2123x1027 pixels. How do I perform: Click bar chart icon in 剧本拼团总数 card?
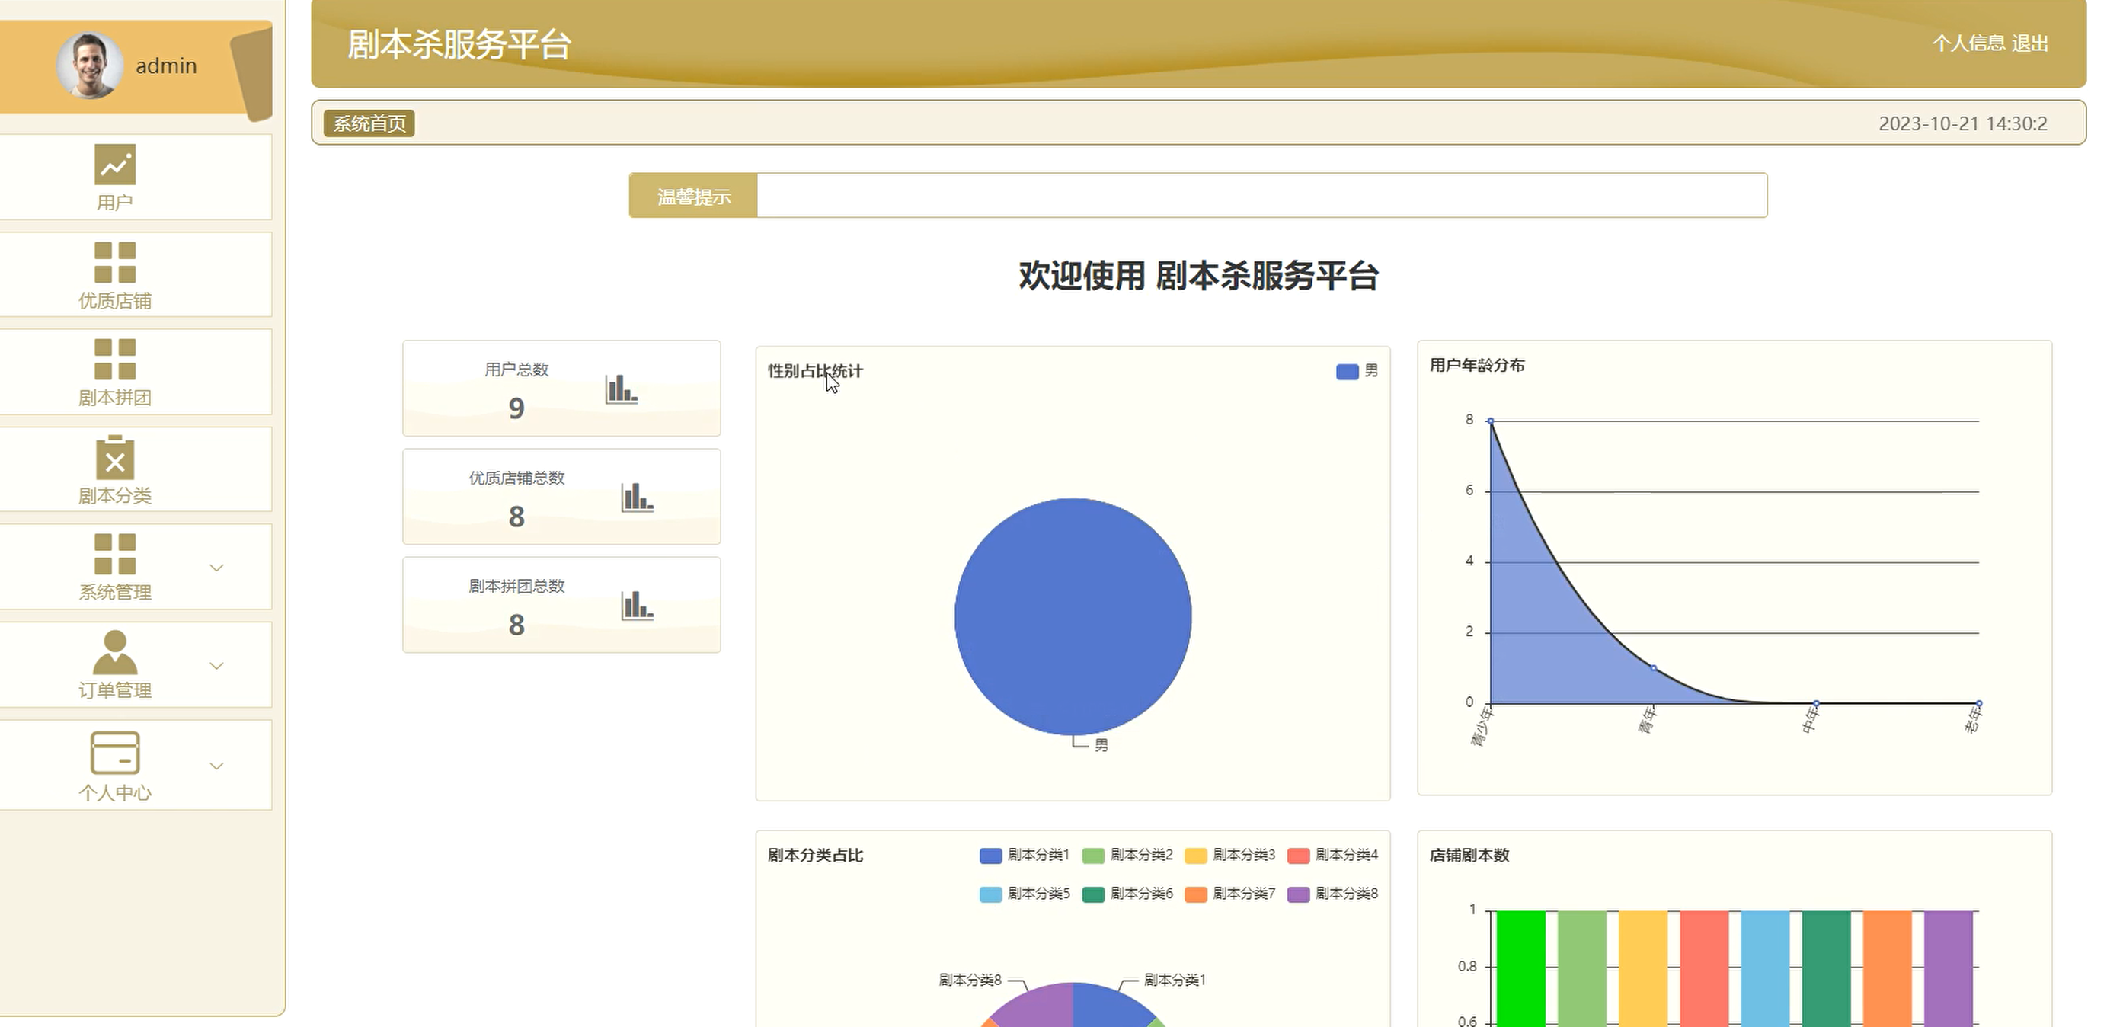pos(637,605)
